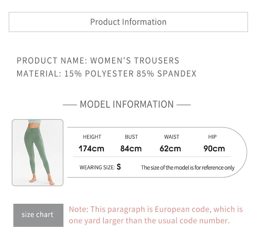Click the gray size chart button

click(x=38, y=215)
